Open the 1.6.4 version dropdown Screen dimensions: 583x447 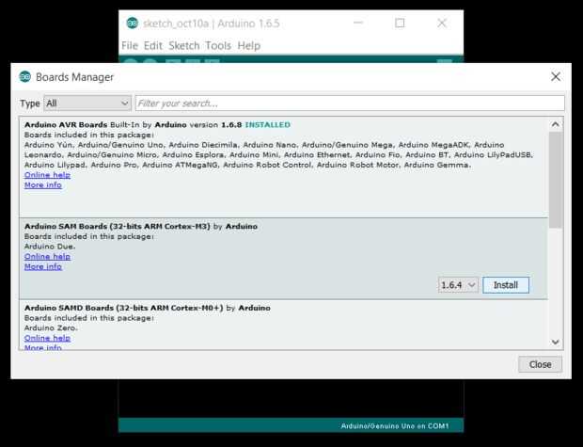click(x=458, y=285)
